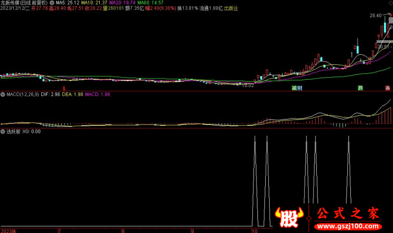Click the purple MACD: 1.96 value
Viewport: 393px width, 233px height.
click(97, 94)
